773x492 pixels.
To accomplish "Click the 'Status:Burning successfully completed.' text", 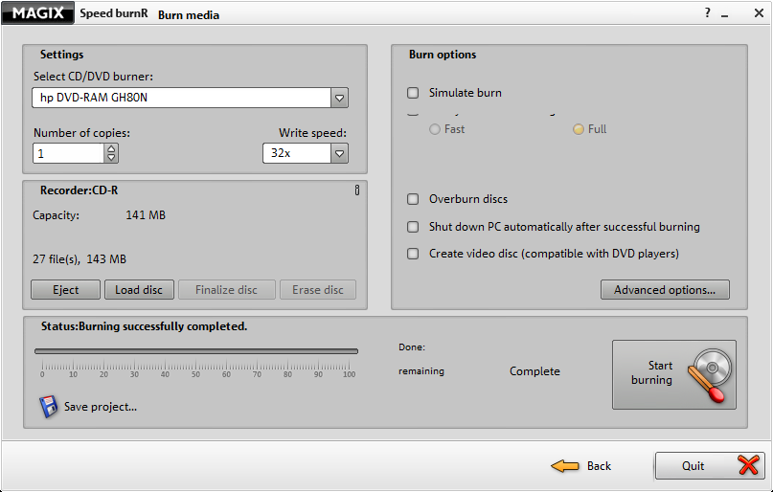I will [x=144, y=326].
